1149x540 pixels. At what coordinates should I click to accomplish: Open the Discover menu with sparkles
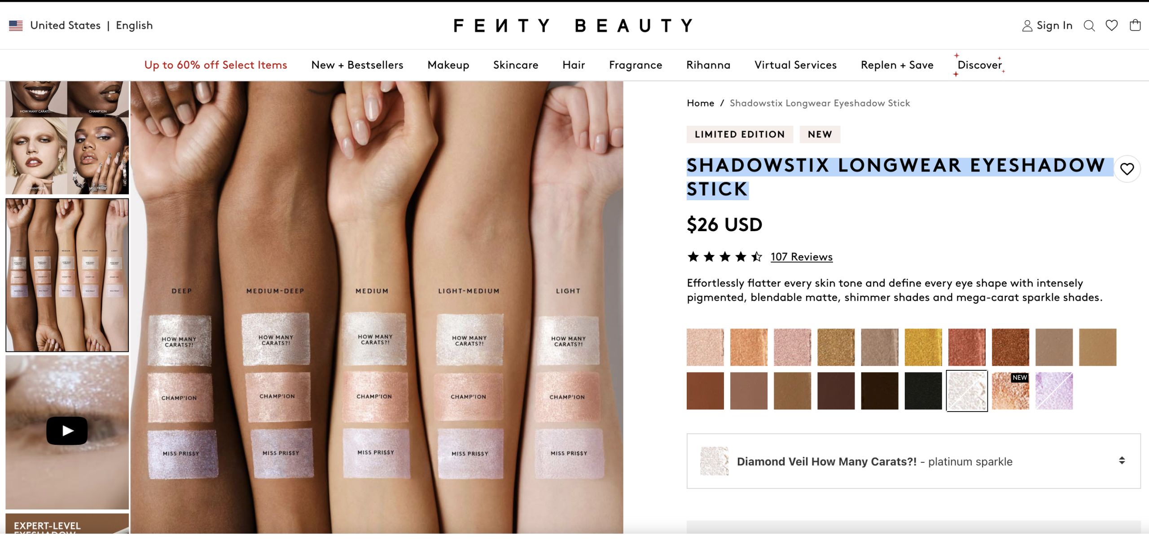pos(979,65)
